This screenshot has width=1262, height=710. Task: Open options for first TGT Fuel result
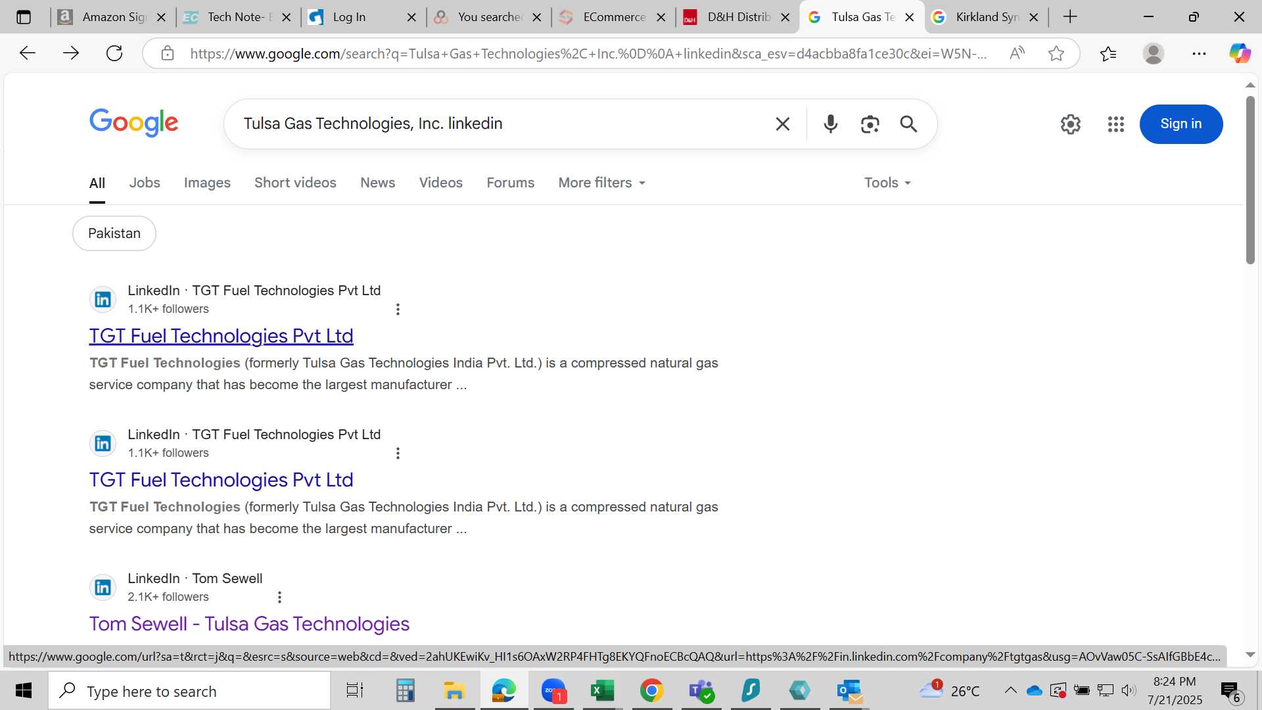(398, 309)
